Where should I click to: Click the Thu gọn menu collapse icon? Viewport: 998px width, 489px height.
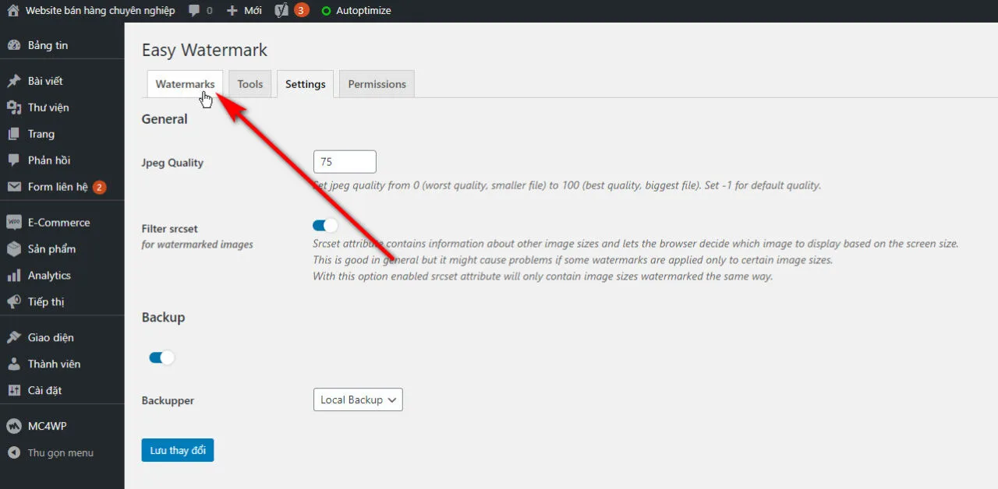[14, 453]
